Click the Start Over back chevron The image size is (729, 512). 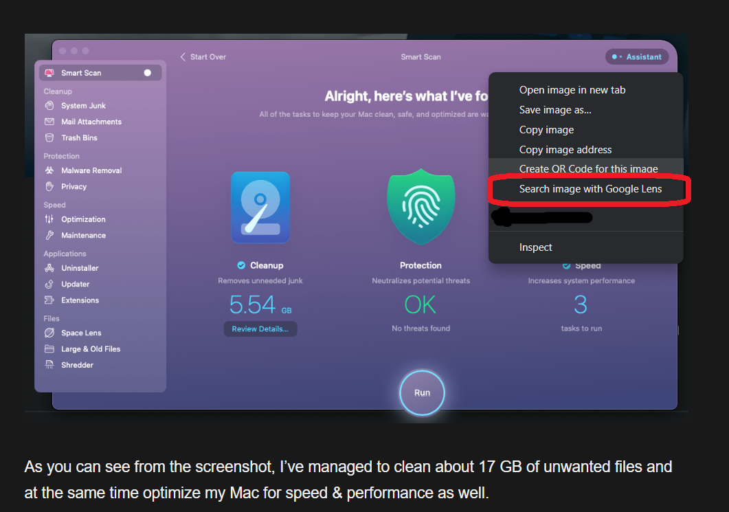click(183, 57)
